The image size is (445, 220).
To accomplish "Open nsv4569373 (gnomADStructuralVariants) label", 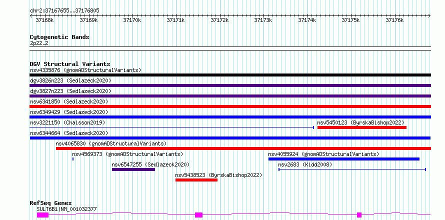I will [127, 154].
